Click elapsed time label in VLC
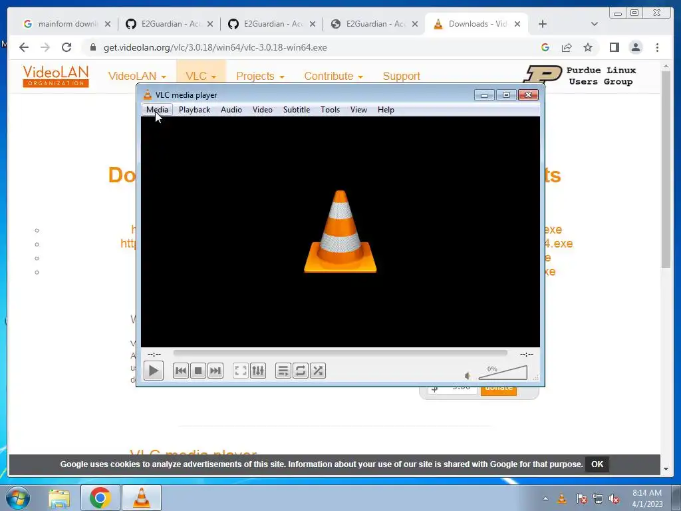Screen dimensions: 681x511 [x=154, y=354]
